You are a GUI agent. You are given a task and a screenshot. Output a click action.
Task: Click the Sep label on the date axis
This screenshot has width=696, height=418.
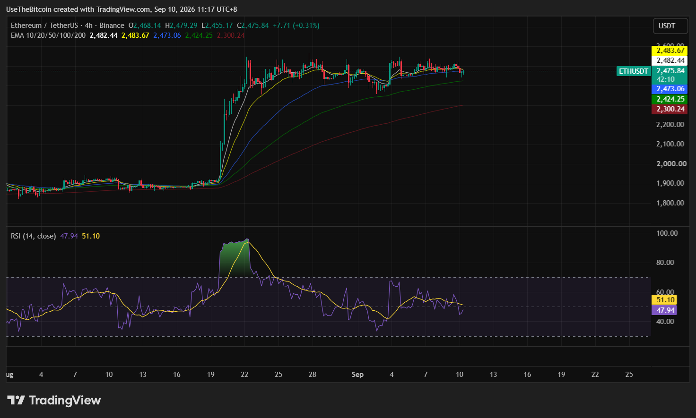(357, 375)
